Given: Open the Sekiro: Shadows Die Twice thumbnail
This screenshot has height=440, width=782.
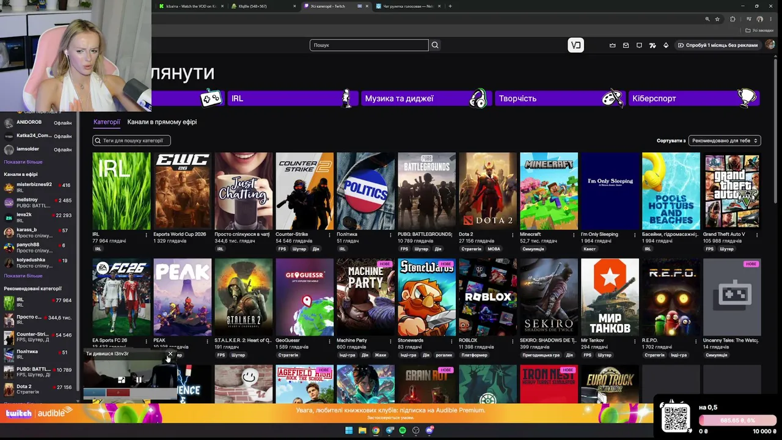Looking at the screenshot, I should click(549, 297).
